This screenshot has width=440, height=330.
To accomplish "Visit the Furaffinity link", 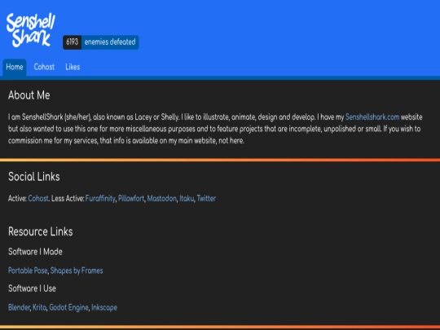I will point(100,198).
